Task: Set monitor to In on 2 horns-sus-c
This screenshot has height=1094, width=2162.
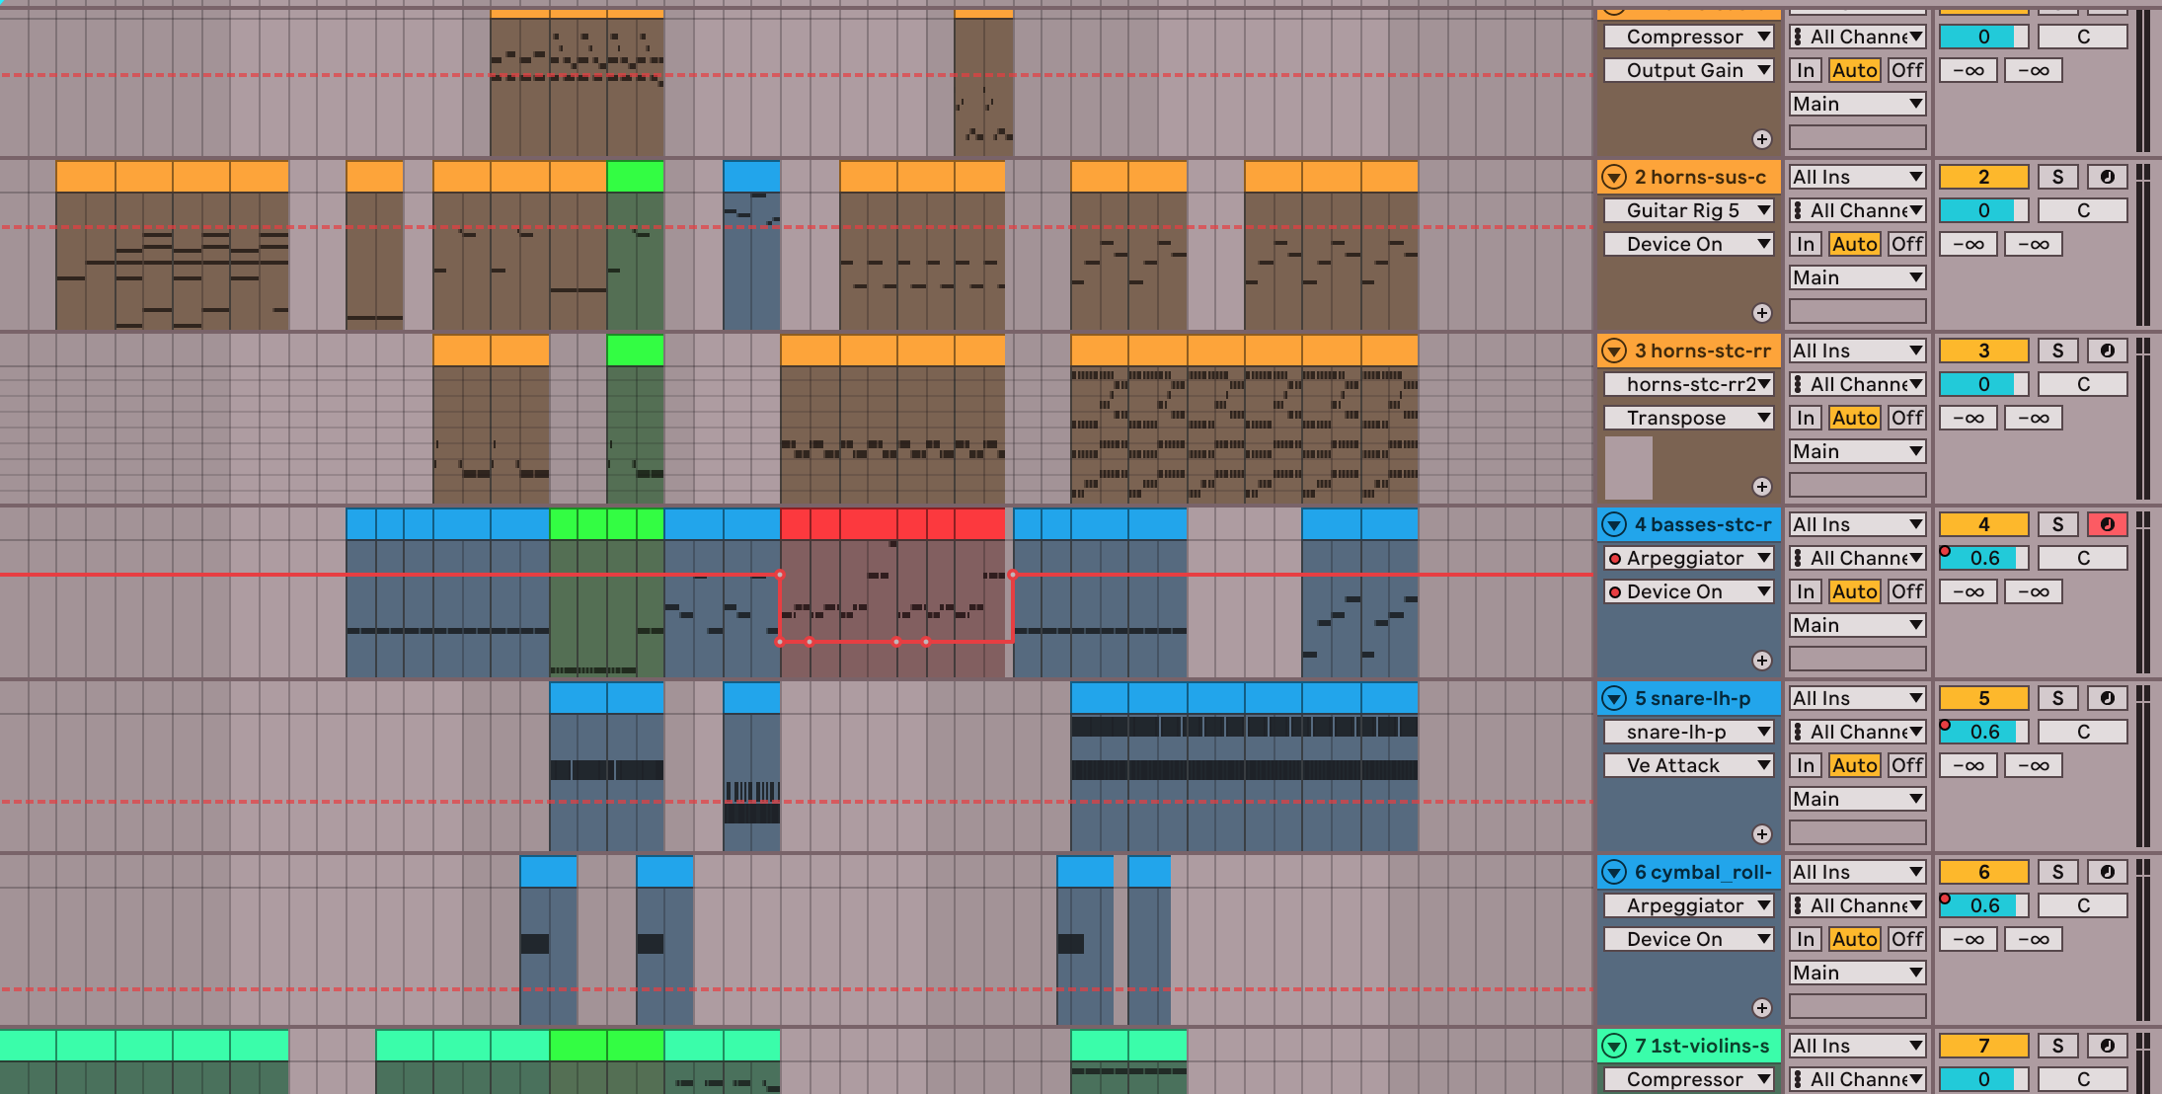Action: [x=1806, y=244]
